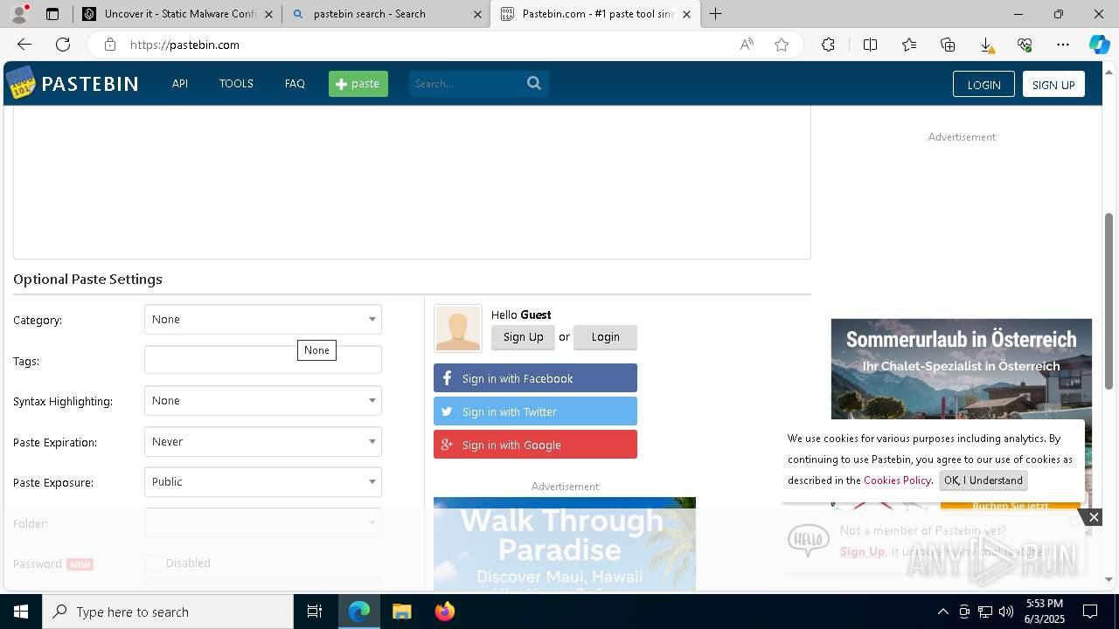Sign in with Facebook
The width and height of the screenshot is (1119, 629).
click(x=535, y=378)
